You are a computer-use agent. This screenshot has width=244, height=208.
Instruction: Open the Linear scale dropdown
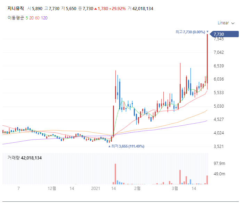226,23
